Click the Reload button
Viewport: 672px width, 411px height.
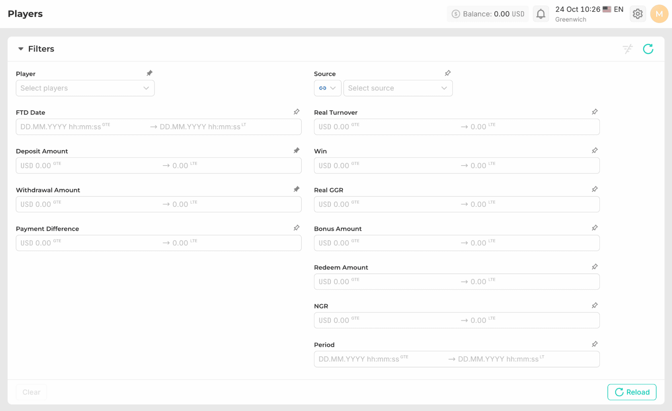click(x=632, y=392)
